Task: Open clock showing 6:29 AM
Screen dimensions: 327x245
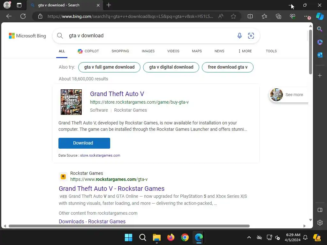Action: click(293, 237)
